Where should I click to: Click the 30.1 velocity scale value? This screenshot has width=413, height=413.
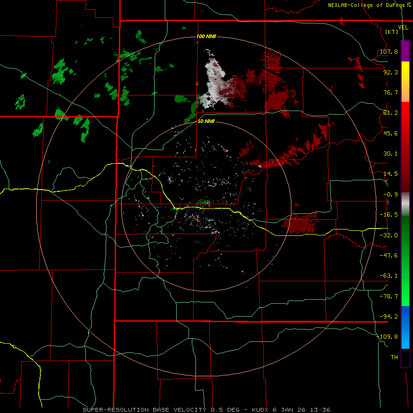(391, 154)
